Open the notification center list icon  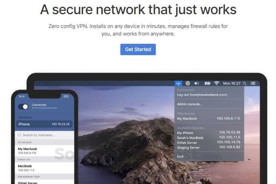(x=253, y=83)
